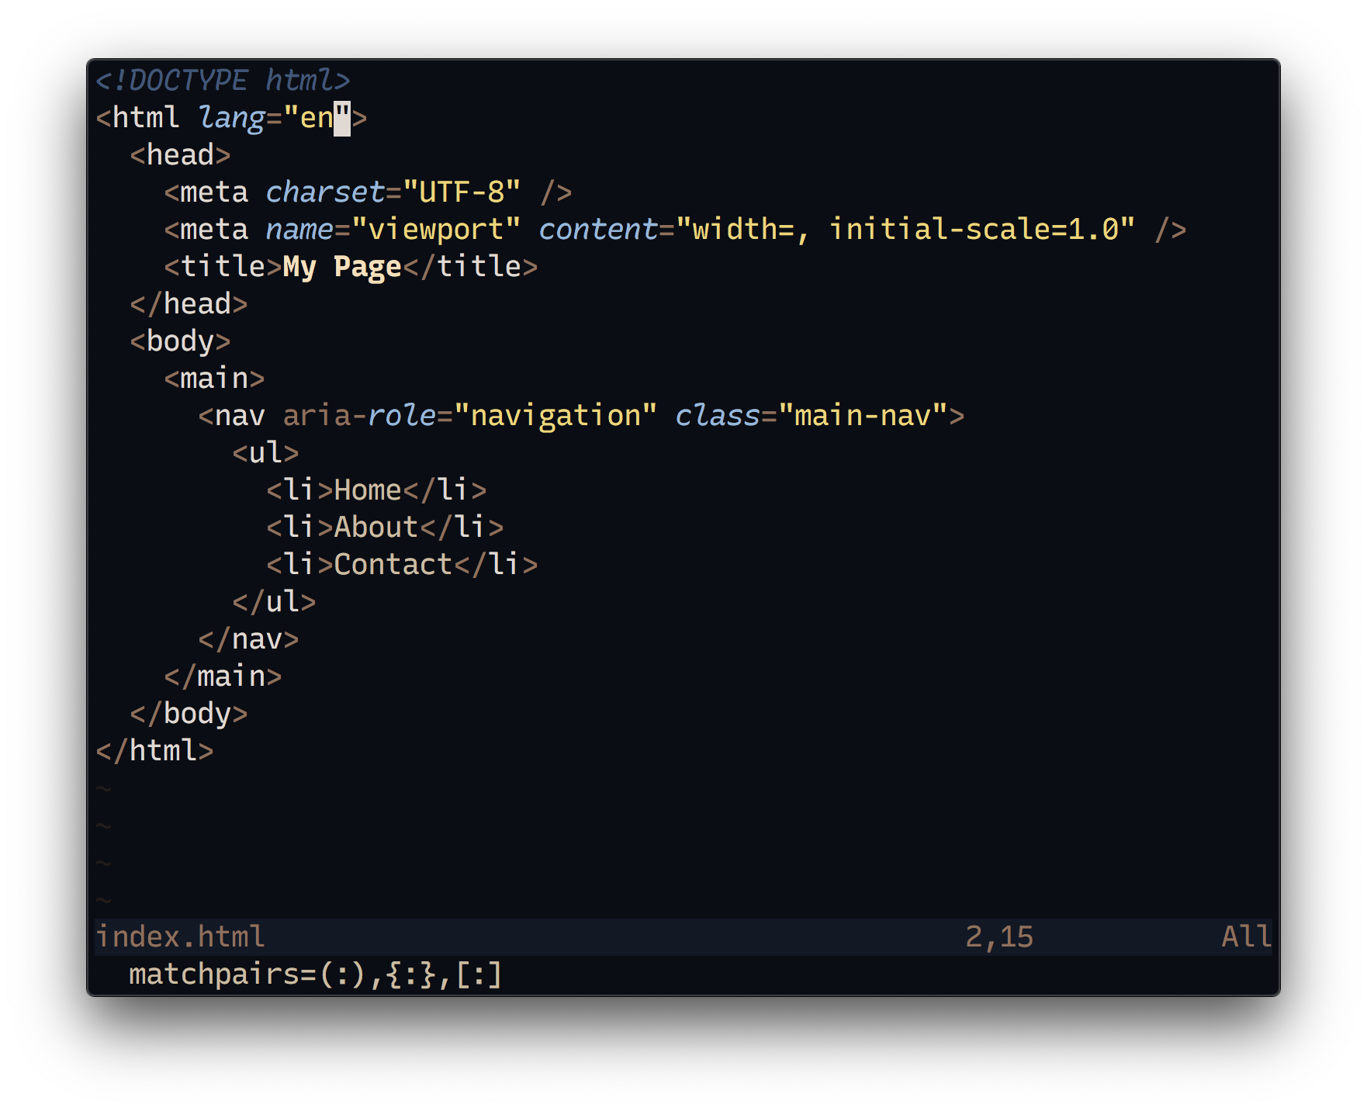Click the "width=, initial-scale=1.0" string
This screenshot has width=1367, height=1111.
point(905,230)
